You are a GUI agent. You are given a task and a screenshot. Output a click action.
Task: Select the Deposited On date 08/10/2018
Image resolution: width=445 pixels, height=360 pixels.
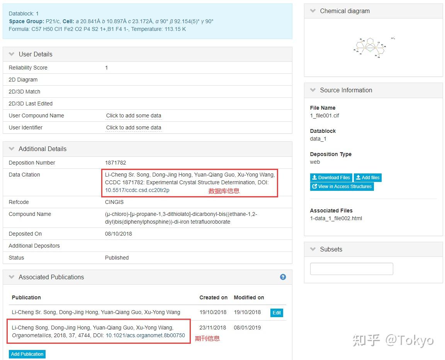tap(119, 234)
